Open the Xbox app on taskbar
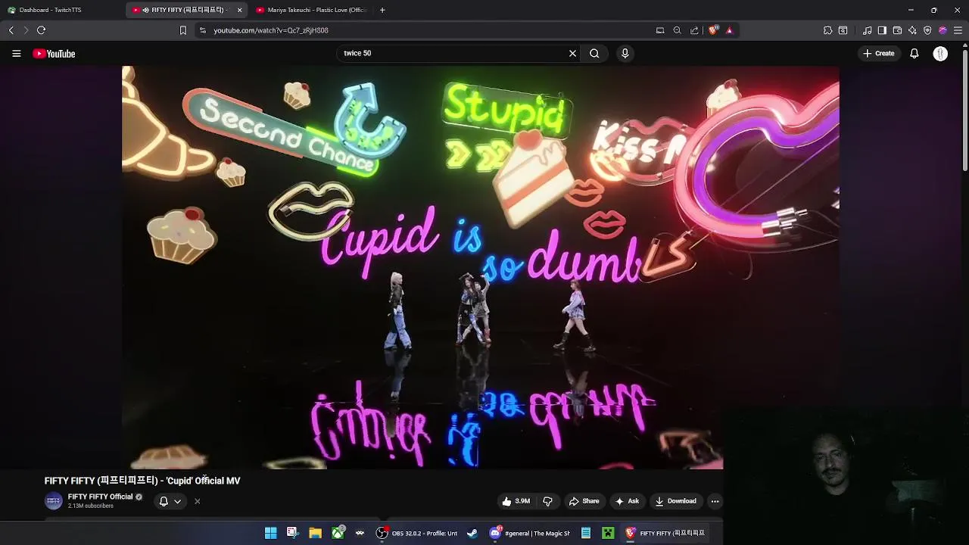This screenshot has width=969, height=545. 338,533
